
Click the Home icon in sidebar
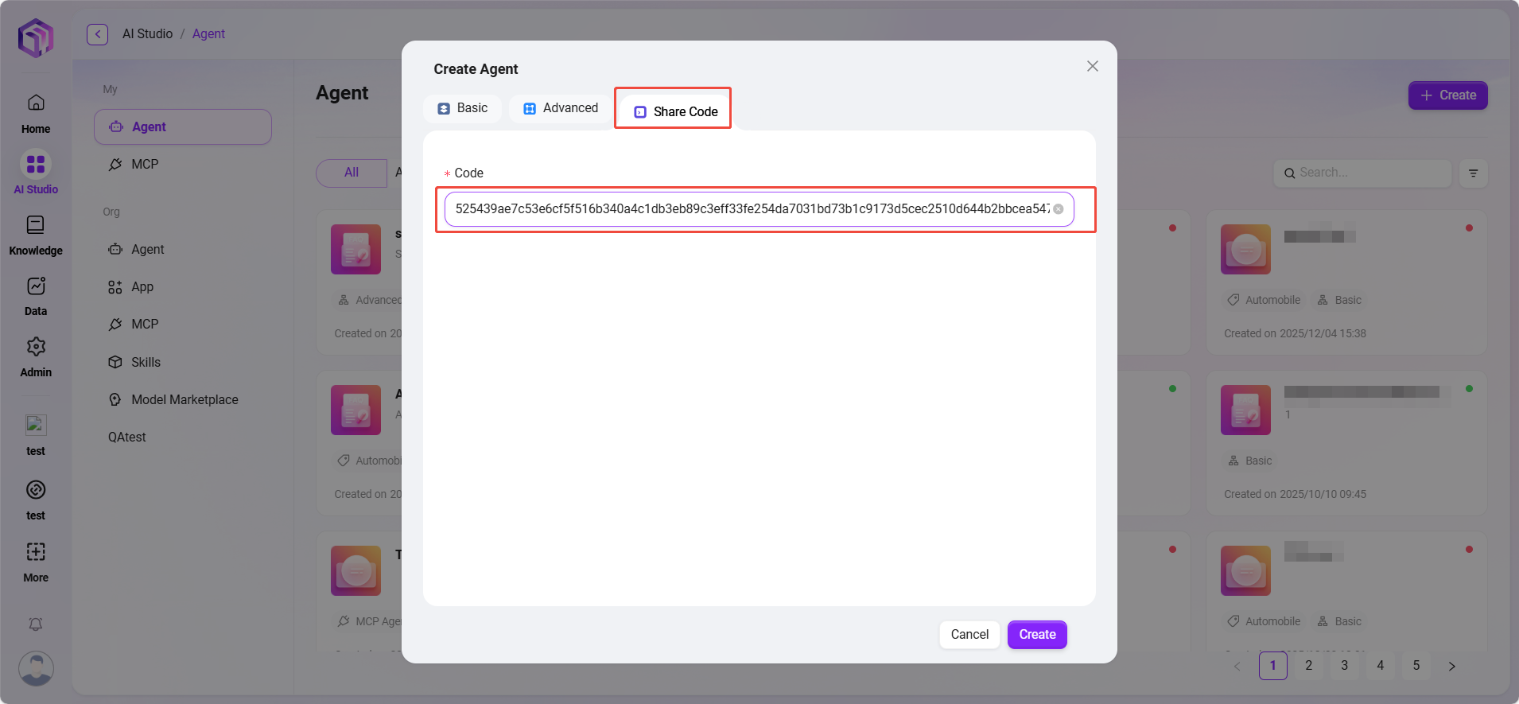click(36, 103)
